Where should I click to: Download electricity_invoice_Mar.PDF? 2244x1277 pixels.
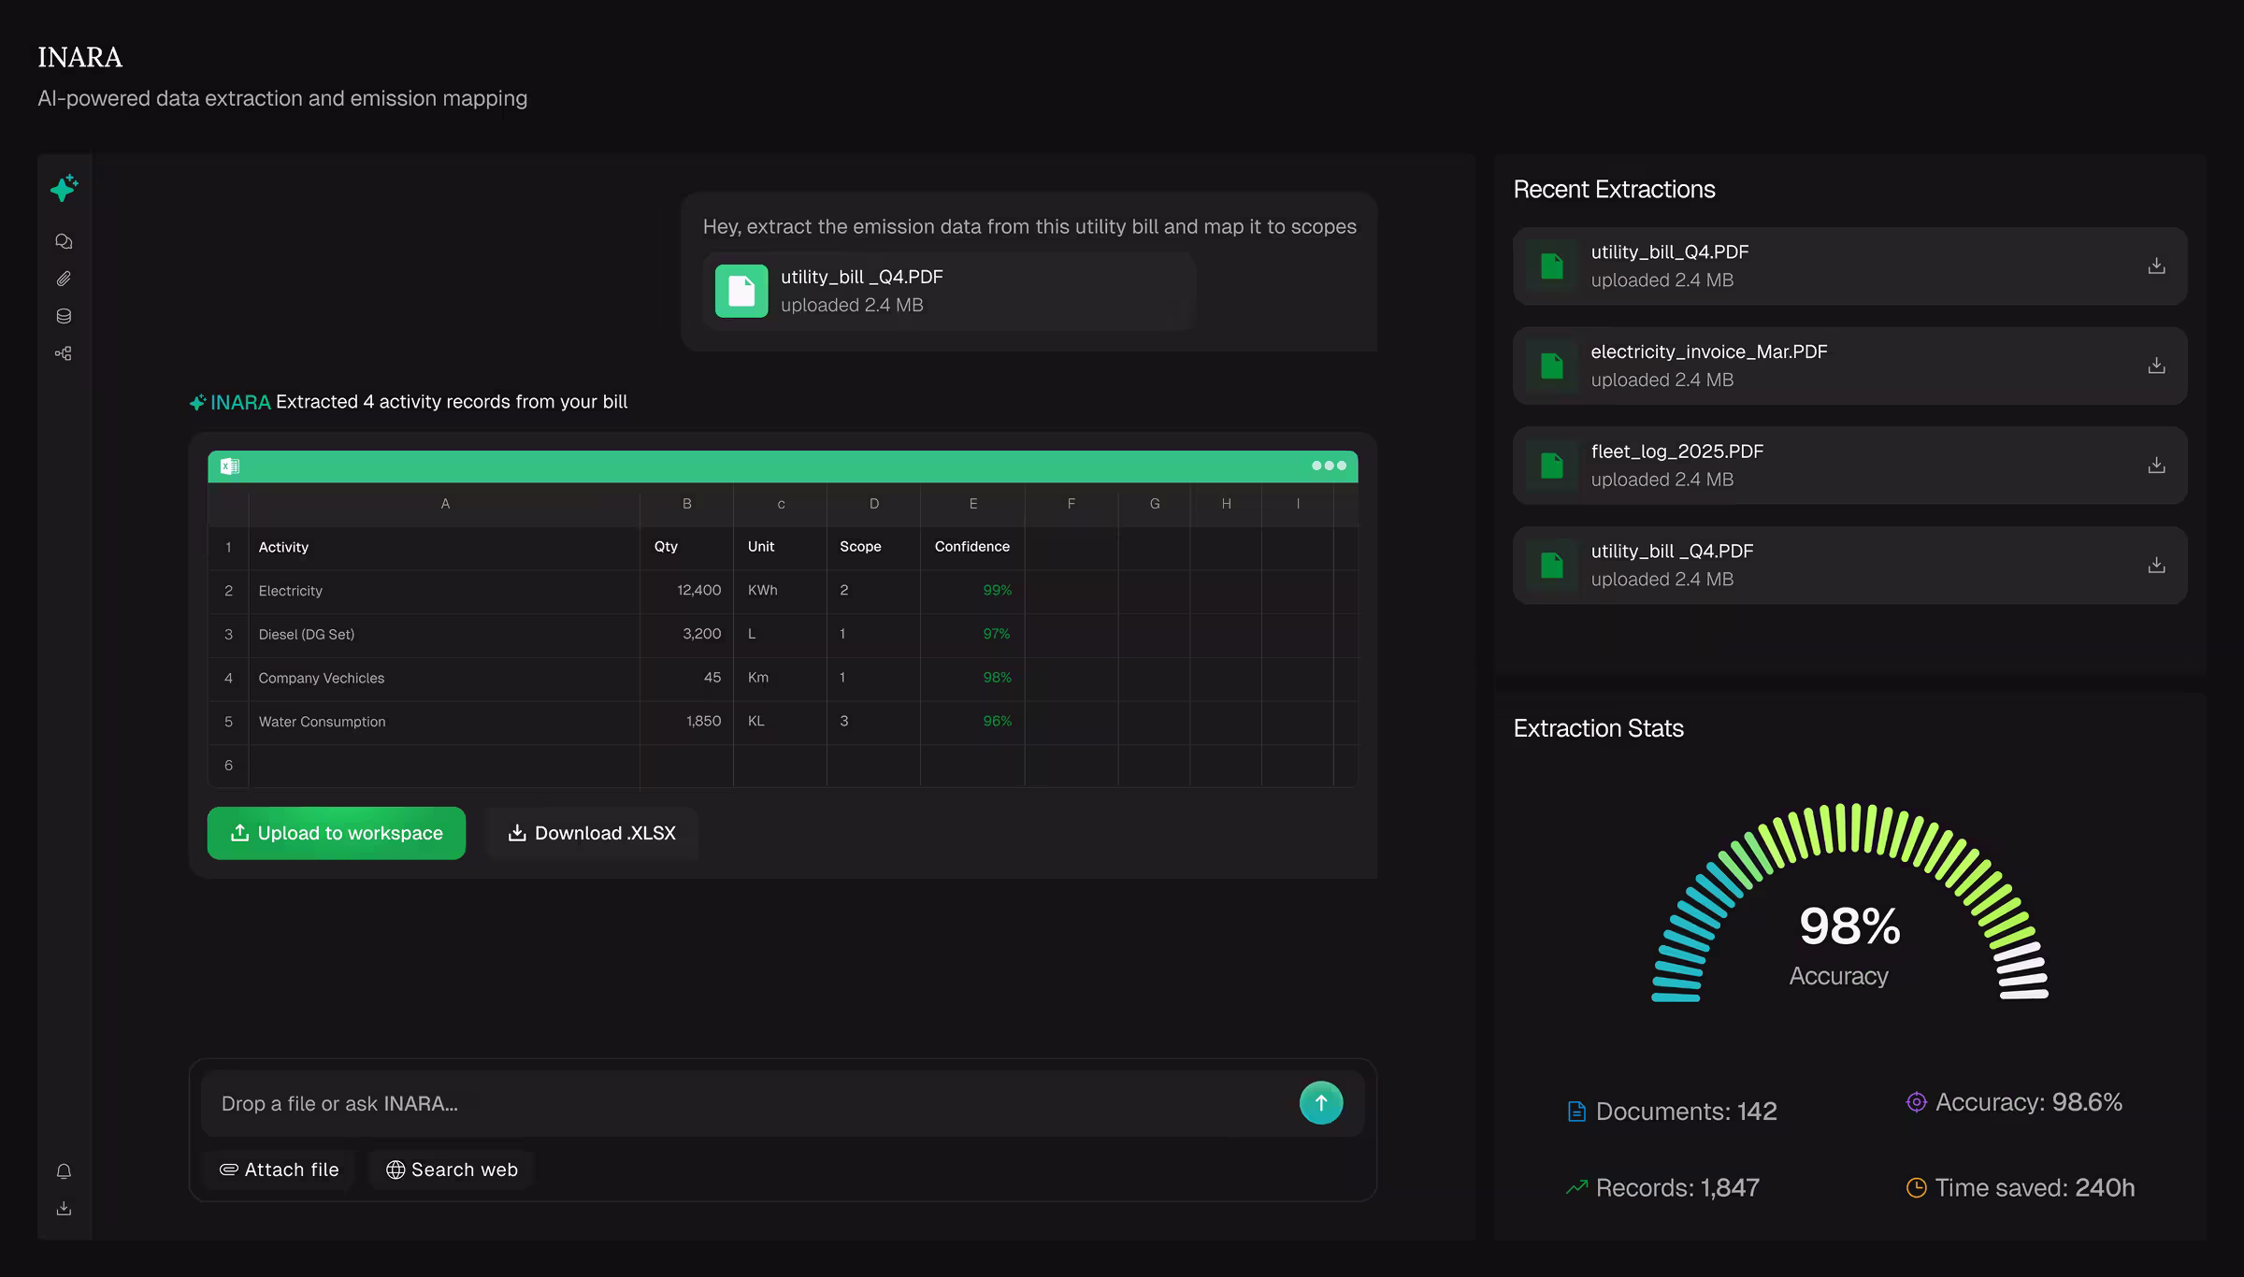pyautogui.click(x=2156, y=366)
